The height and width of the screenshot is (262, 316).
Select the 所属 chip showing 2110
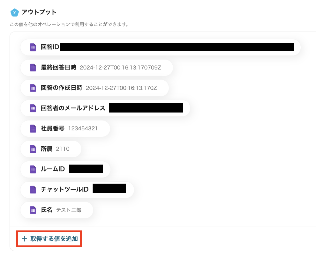click(x=51, y=149)
